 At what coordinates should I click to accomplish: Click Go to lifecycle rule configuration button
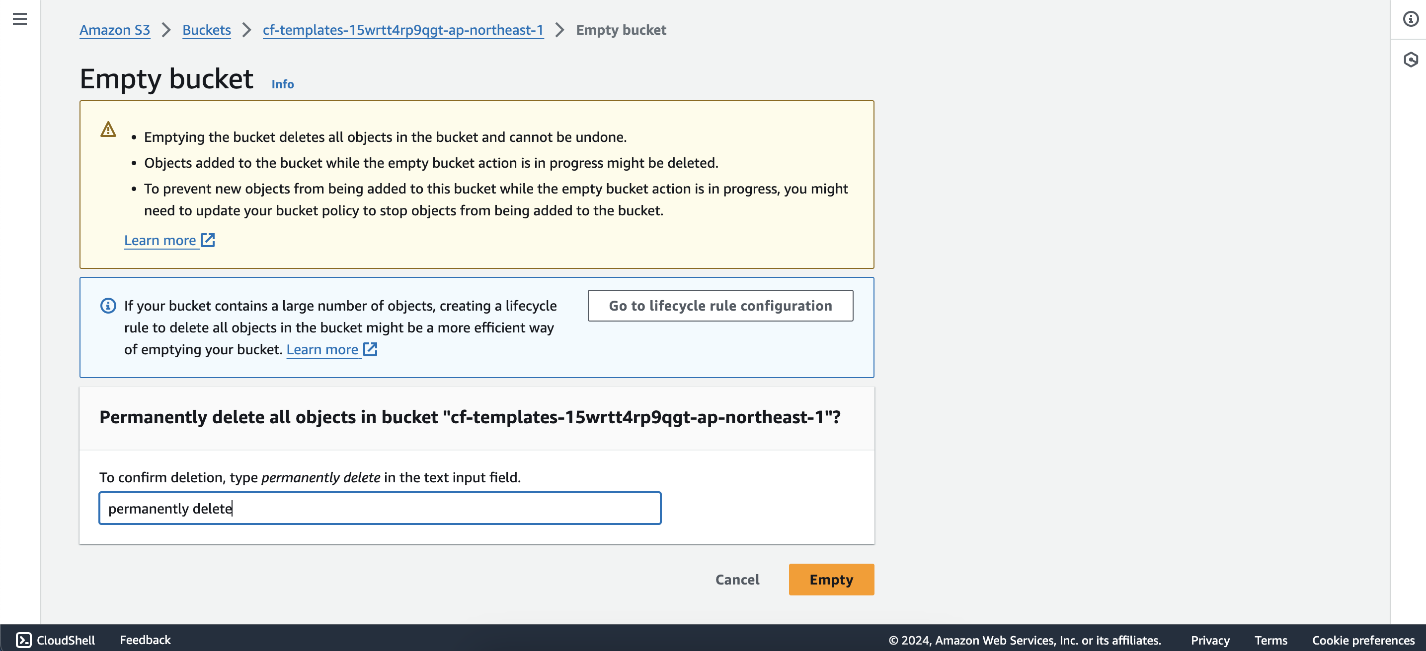720,305
